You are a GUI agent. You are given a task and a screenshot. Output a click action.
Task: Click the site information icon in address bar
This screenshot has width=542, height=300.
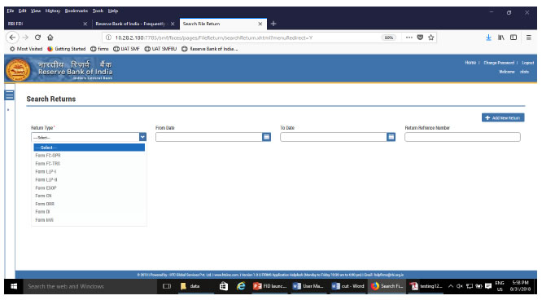point(108,37)
